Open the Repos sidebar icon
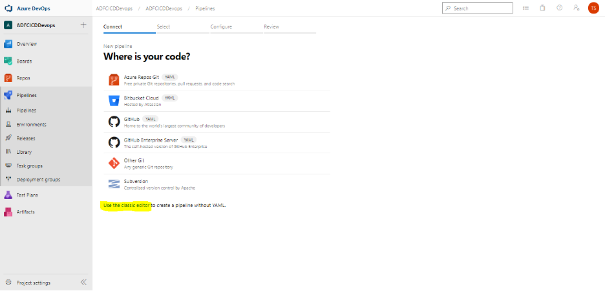Viewport: 605px width, 291px height. [x=8, y=78]
